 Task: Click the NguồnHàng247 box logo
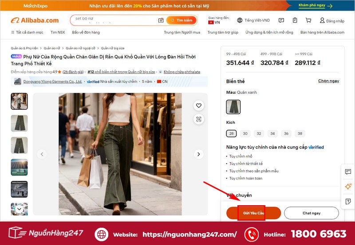point(46,233)
